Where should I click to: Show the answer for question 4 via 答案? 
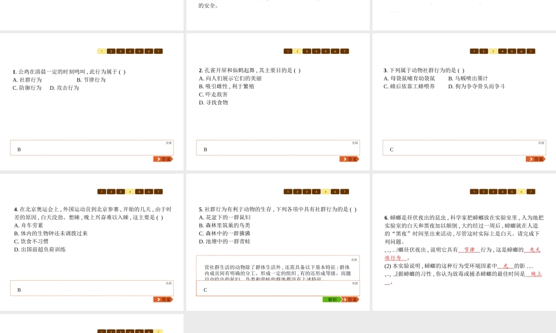(x=163, y=299)
